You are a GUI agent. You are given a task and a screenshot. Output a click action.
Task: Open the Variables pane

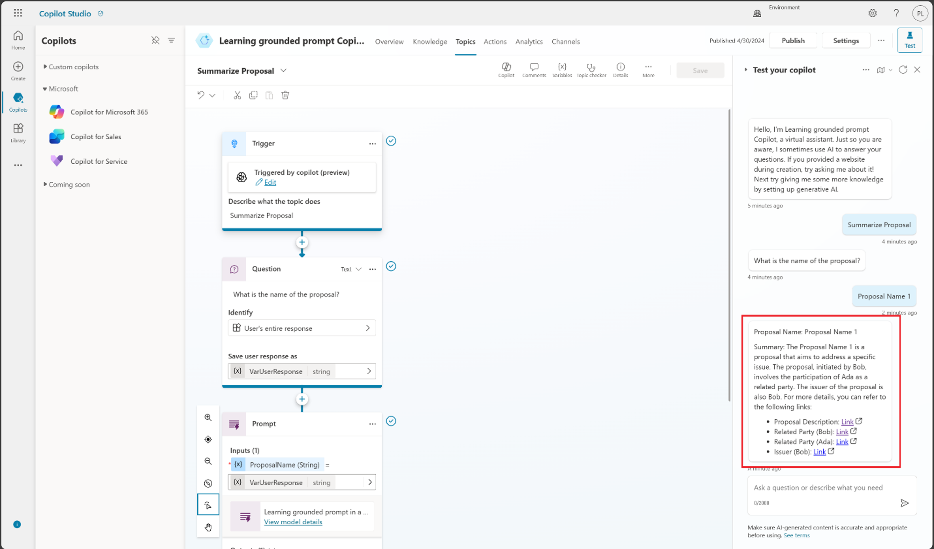[x=562, y=70]
